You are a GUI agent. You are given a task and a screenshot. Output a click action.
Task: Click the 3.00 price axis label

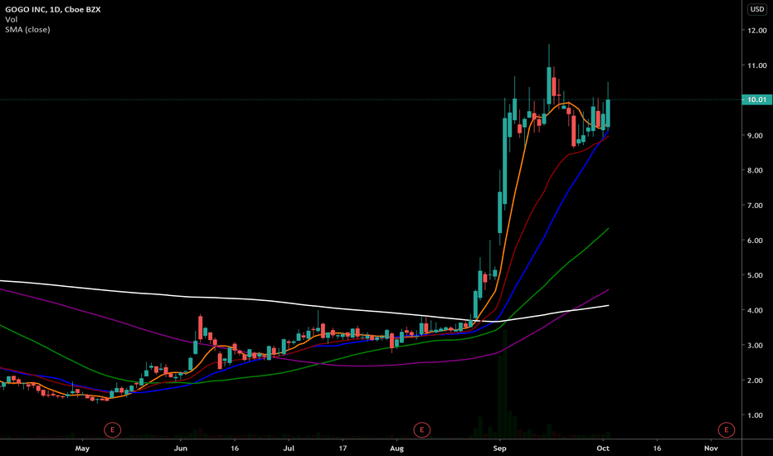756,346
